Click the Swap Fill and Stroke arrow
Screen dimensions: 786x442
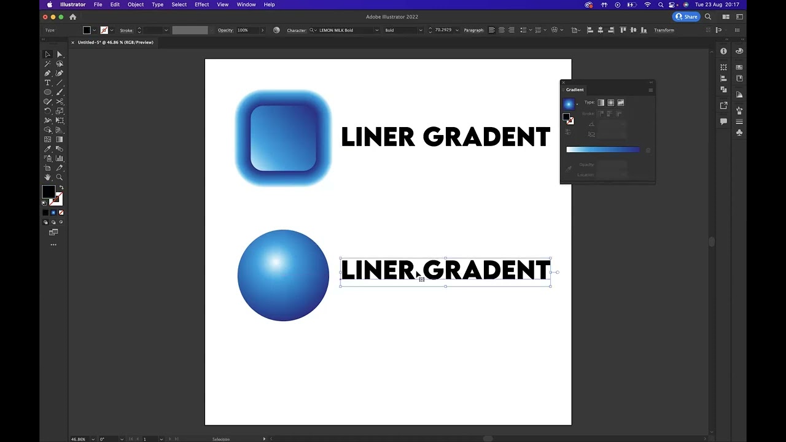click(61, 188)
